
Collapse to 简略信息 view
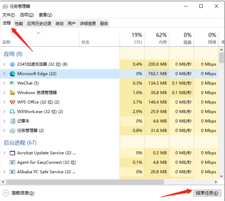(19, 193)
